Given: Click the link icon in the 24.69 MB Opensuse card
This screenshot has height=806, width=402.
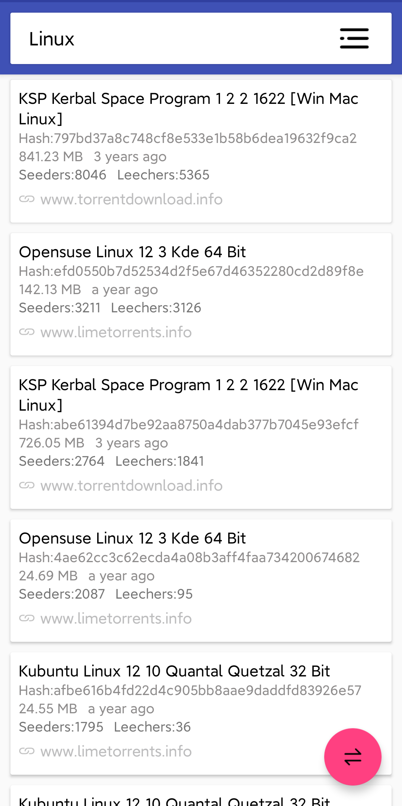Looking at the screenshot, I should 27,618.
